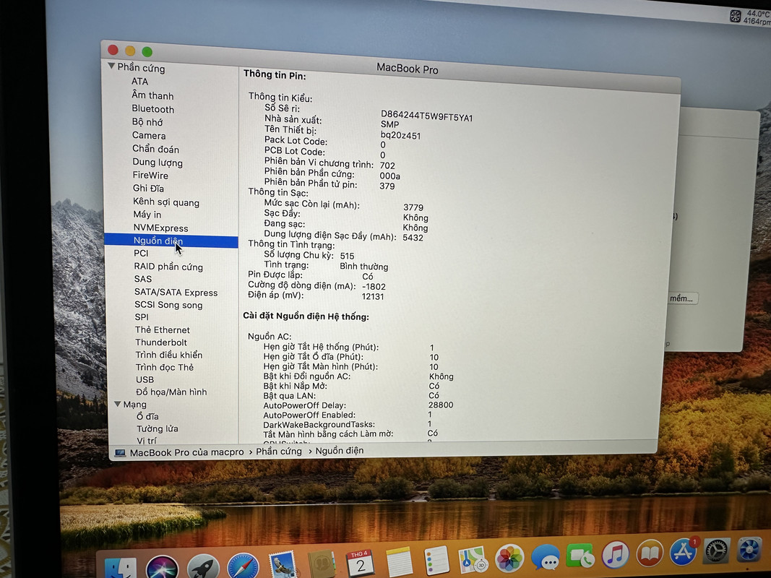Open Mail stamp icon in dock
The image size is (771, 578).
point(282,564)
